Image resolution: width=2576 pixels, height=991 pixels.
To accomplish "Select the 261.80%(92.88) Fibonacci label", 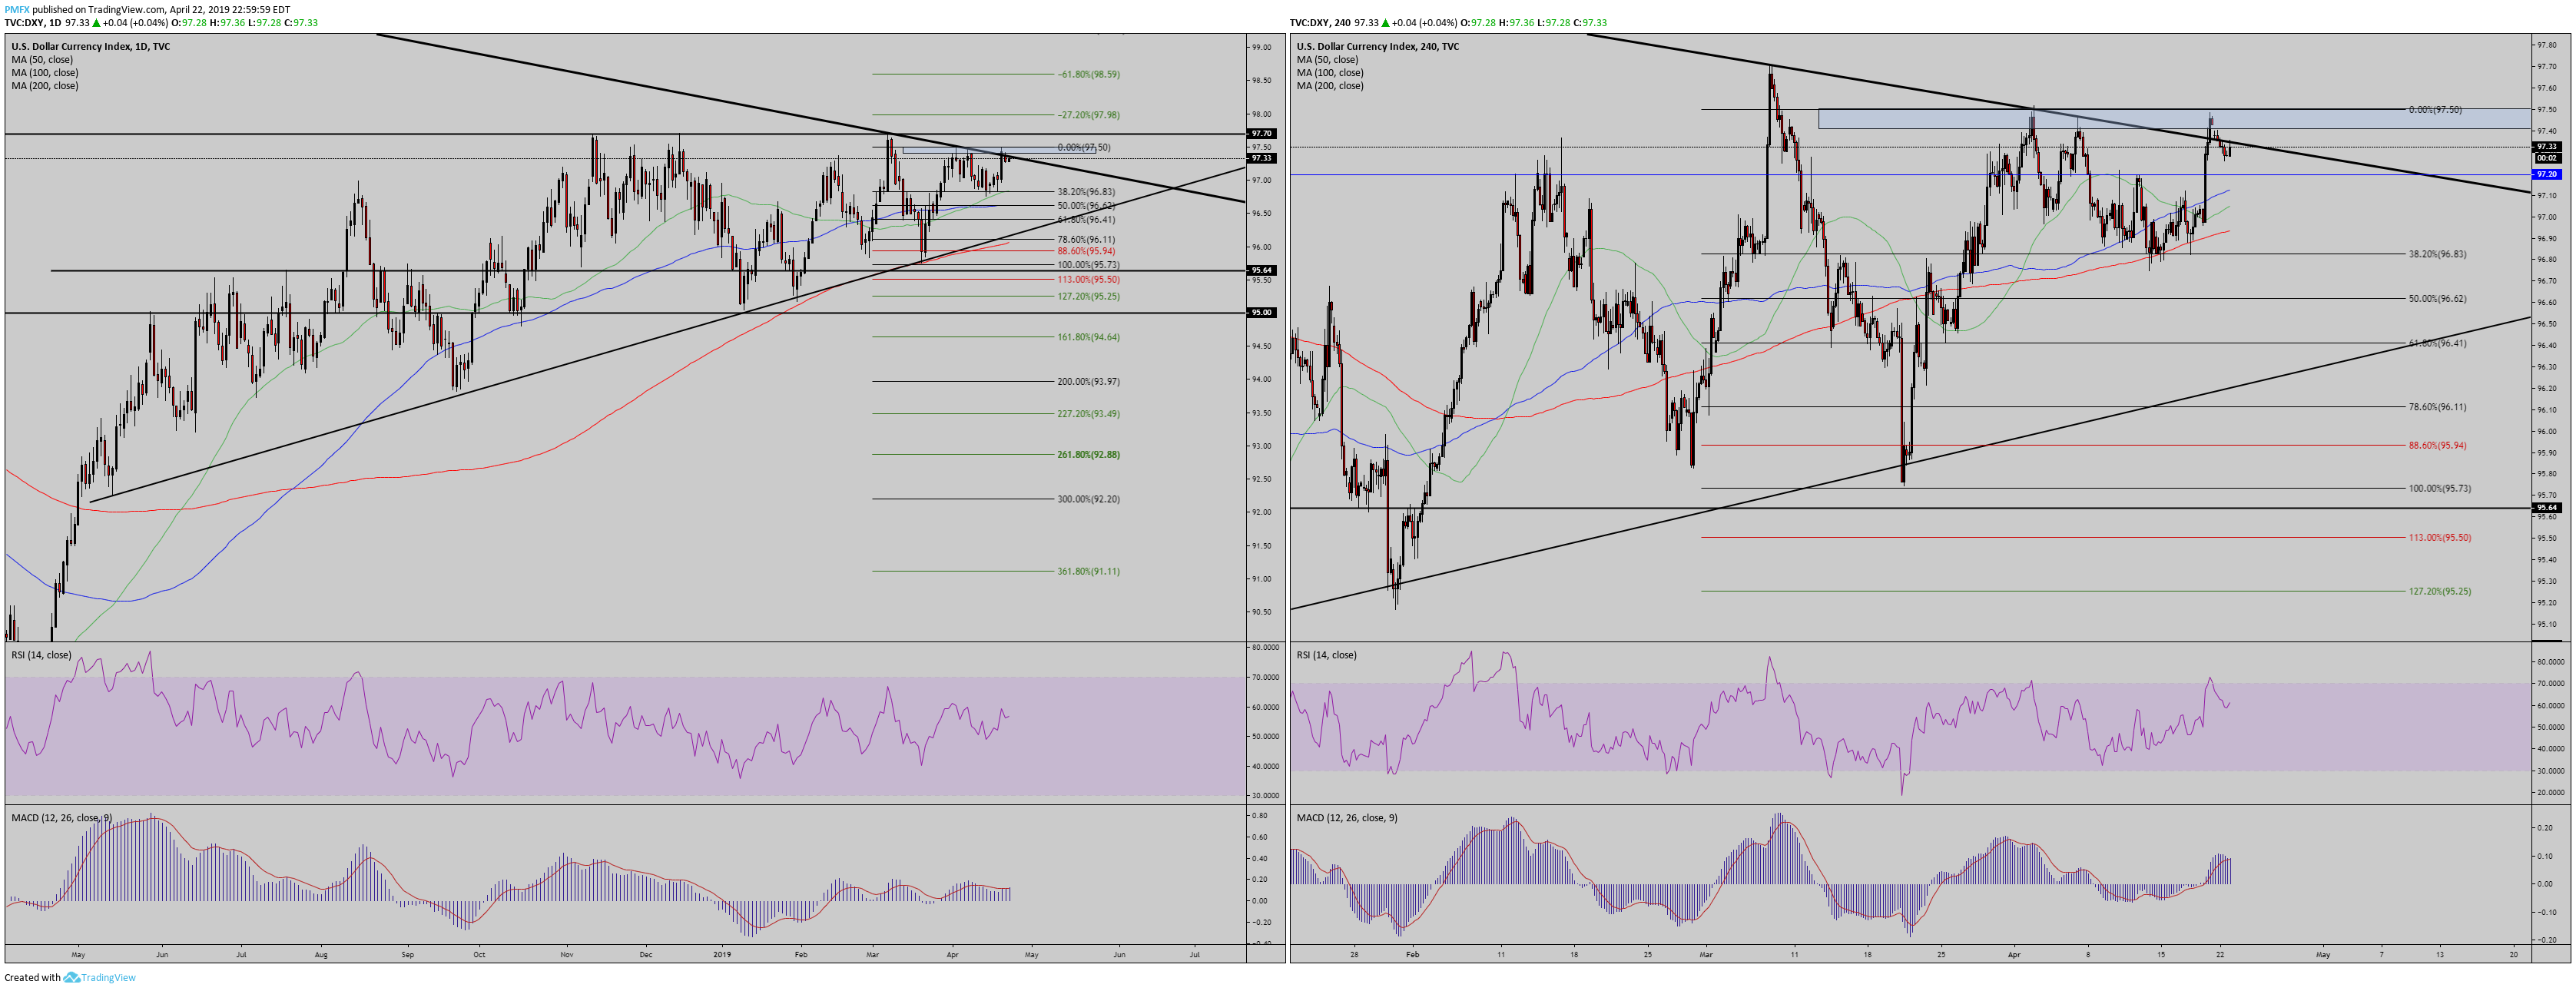I will (x=1088, y=454).
